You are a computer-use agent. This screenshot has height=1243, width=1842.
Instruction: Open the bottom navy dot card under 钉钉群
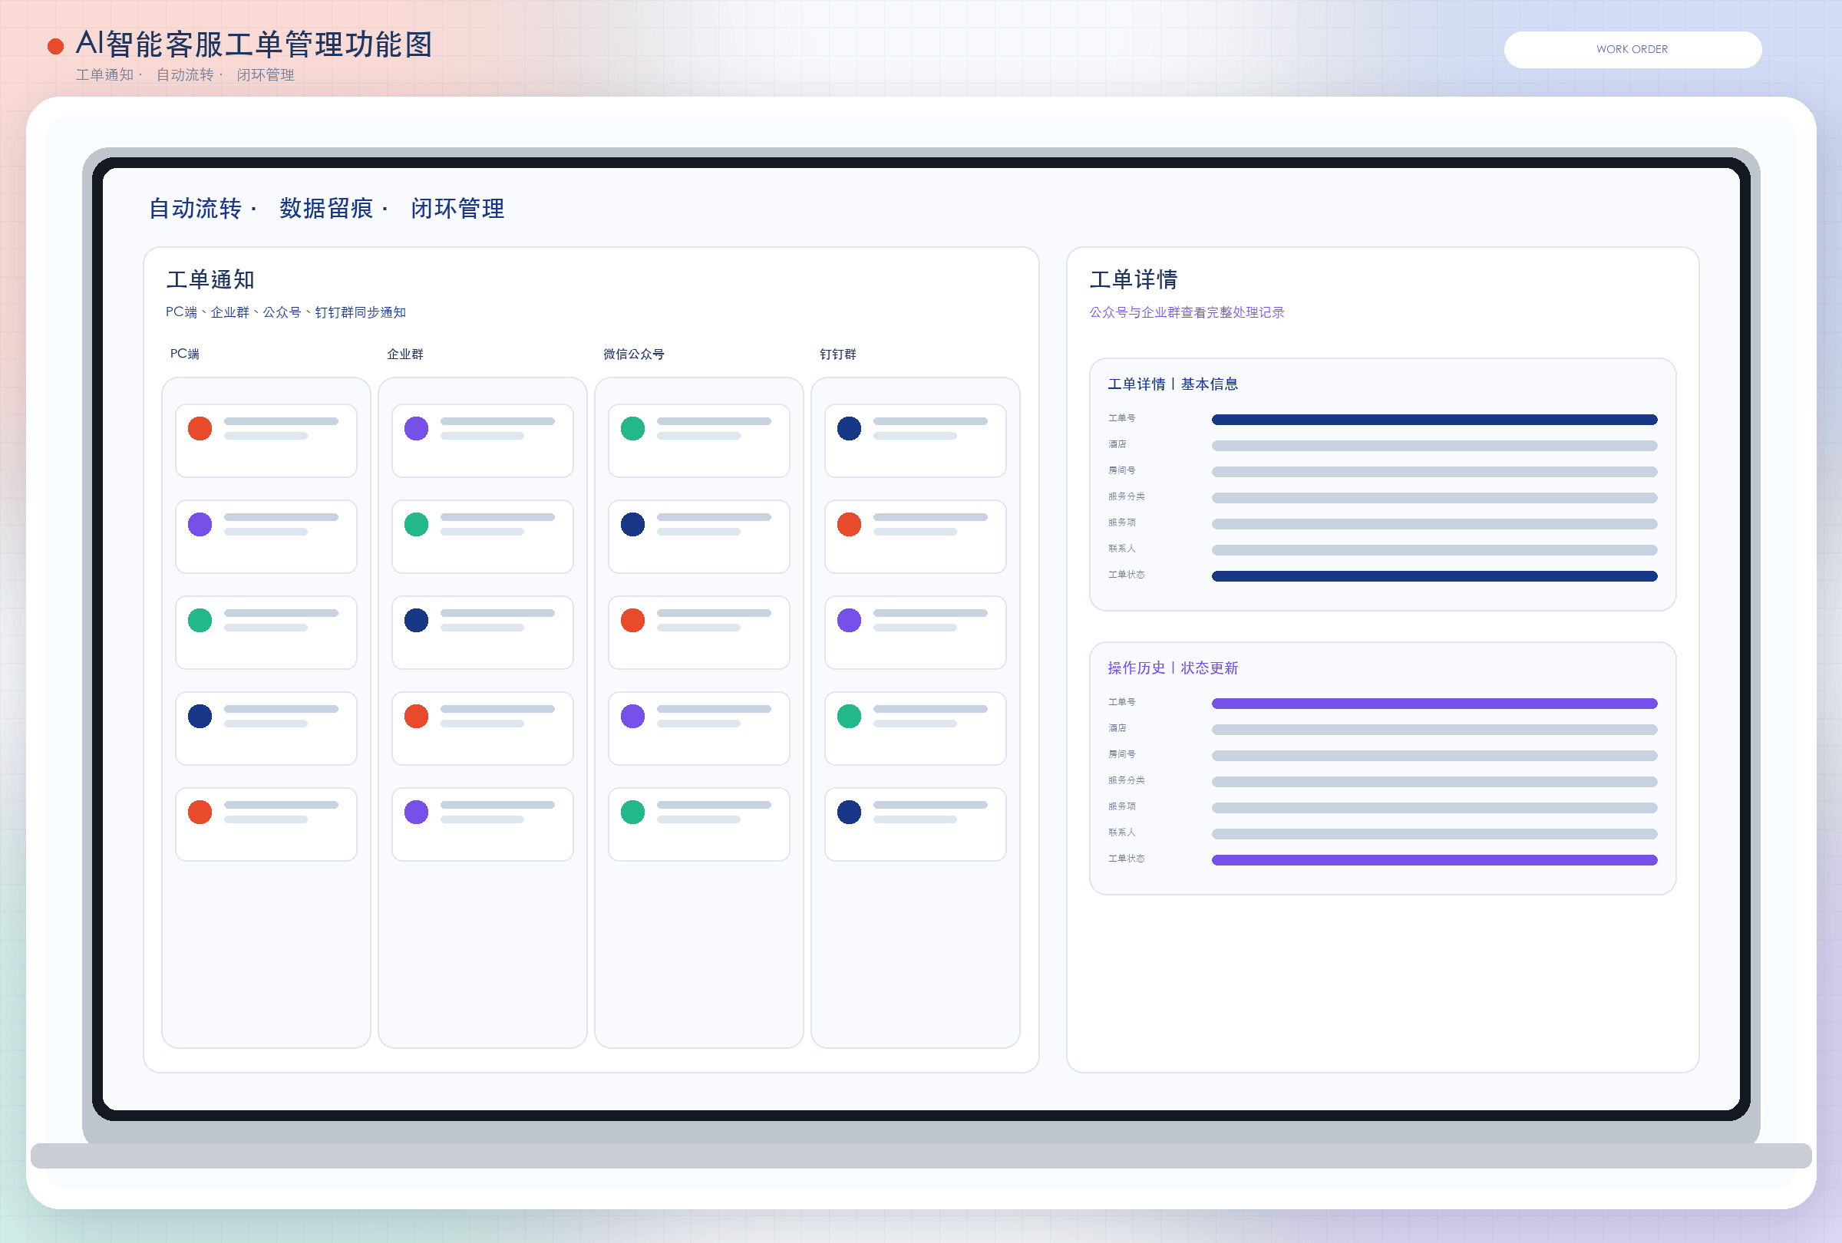point(915,824)
